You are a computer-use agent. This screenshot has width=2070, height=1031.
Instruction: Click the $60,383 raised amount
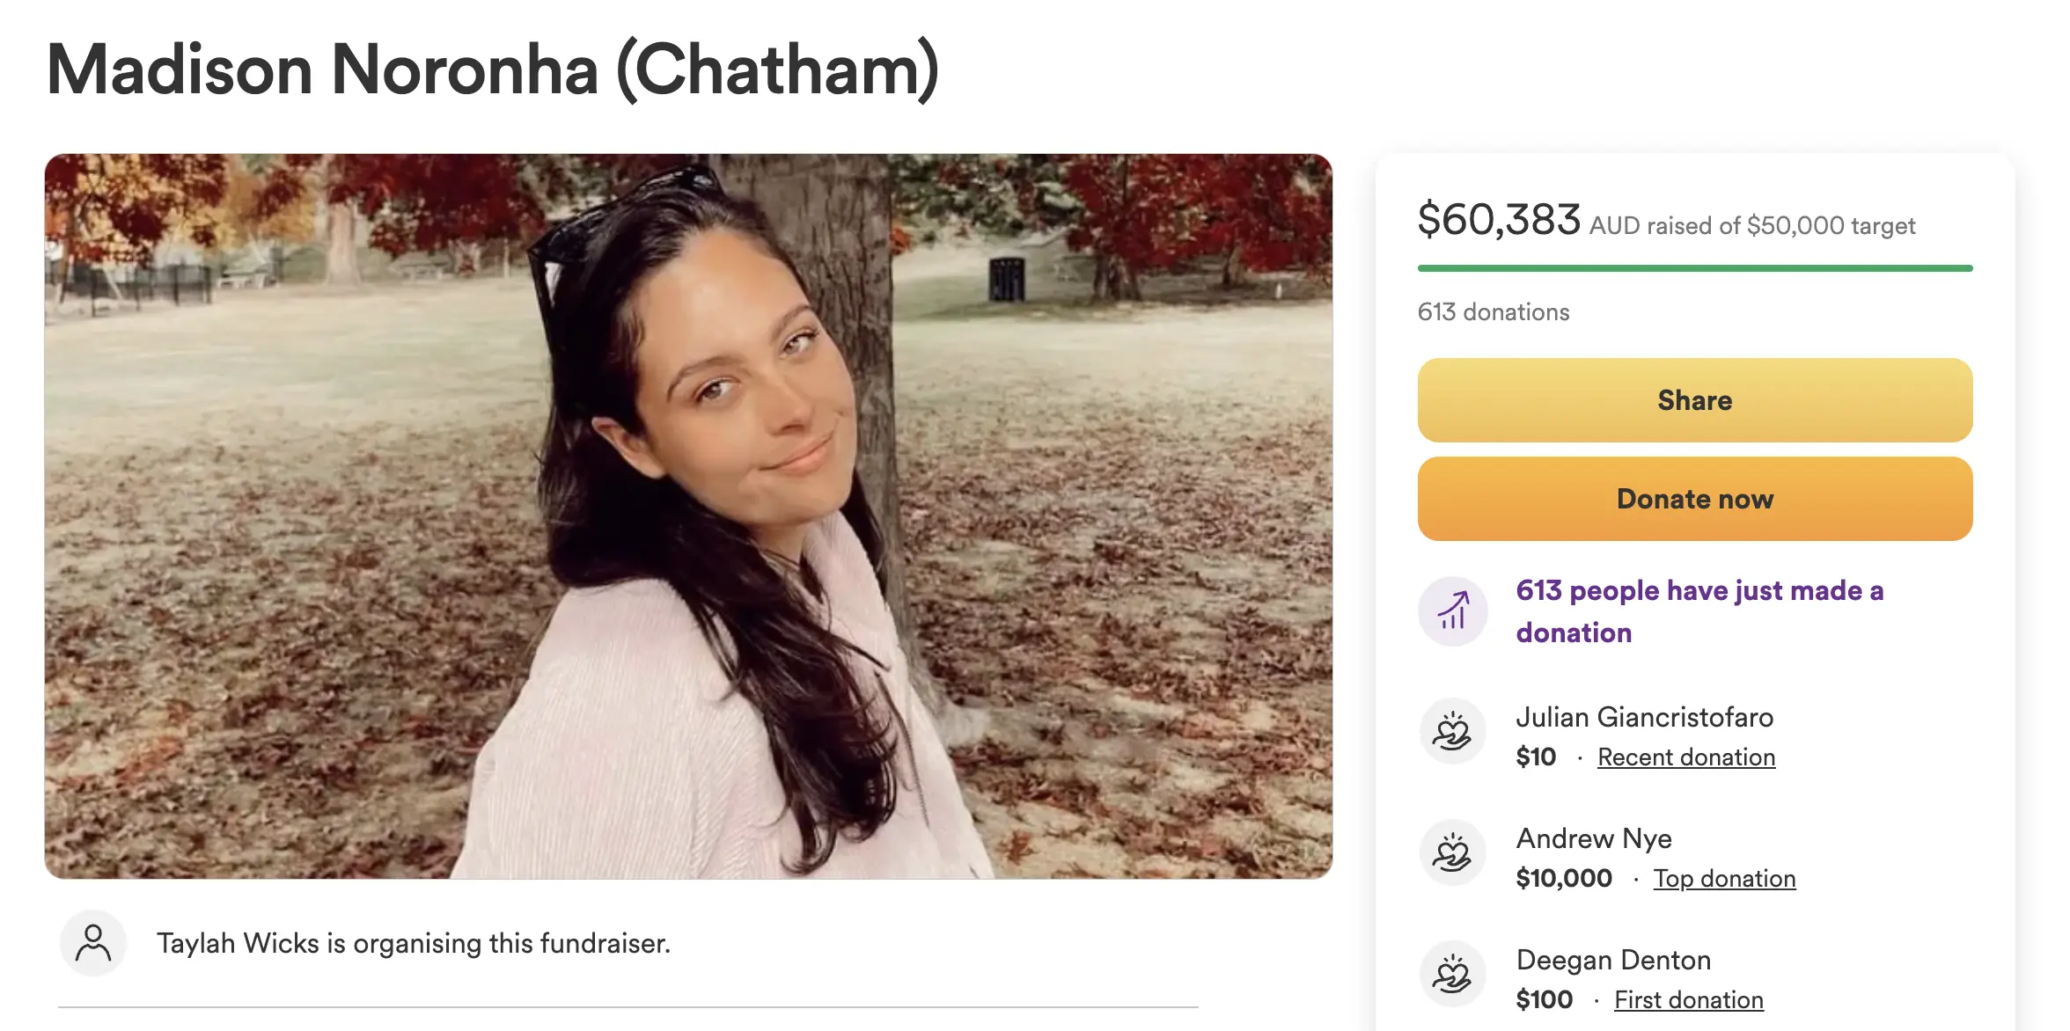[1498, 220]
